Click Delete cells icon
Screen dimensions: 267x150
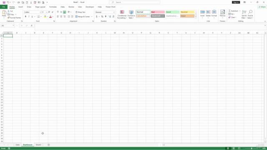[x=208, y=12]
